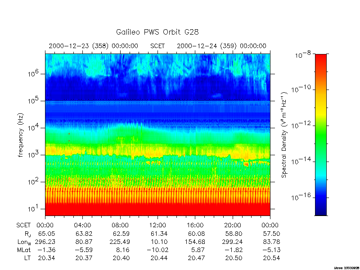The width and height of the screenshot is (360, 270).
Task: Click the 20:00 time tick label
Action: click(233, 225)
